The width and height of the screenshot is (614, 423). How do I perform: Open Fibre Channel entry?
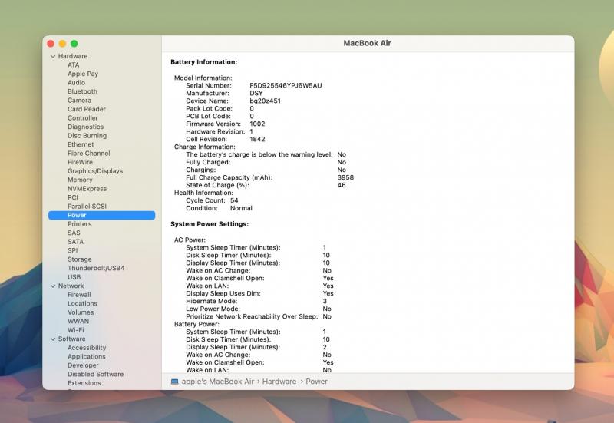click(x=88, y=154)
